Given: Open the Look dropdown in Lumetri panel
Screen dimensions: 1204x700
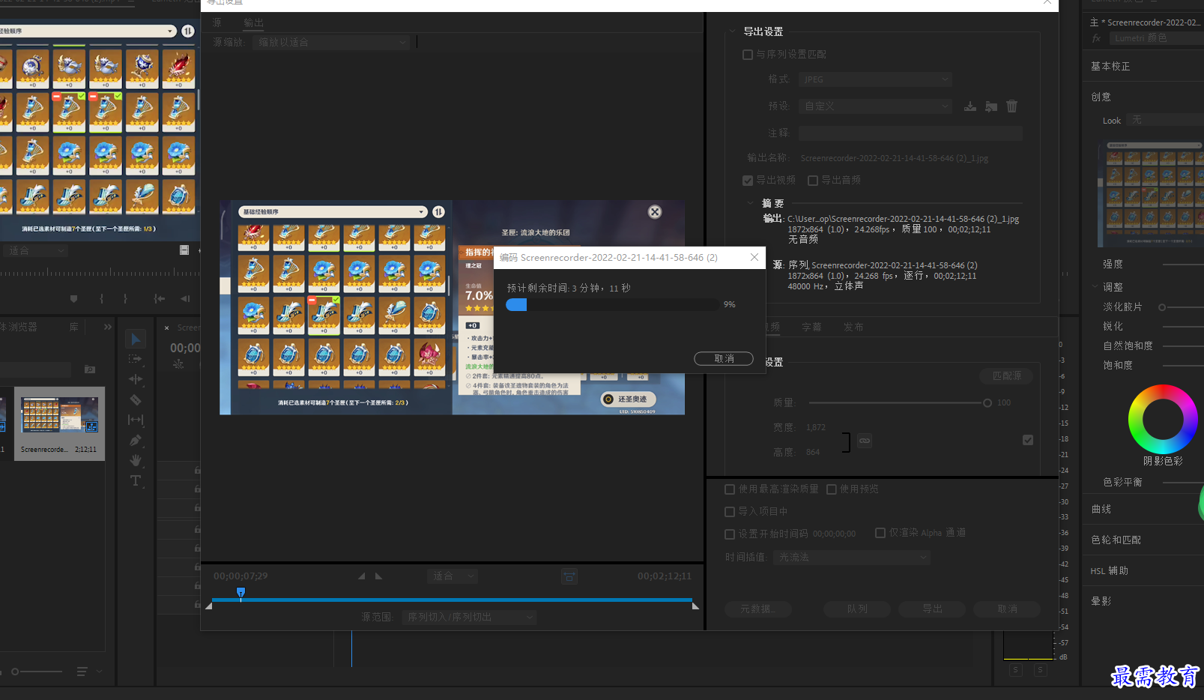Looking at the screenshot, I should (x=1165, y=121).
